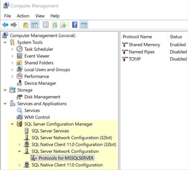The width and height of the screenshot is (188, 170).
Task: Expand SQL Native Client 11.0 Configuration (32bit)
Action: [x=19, y=144]
